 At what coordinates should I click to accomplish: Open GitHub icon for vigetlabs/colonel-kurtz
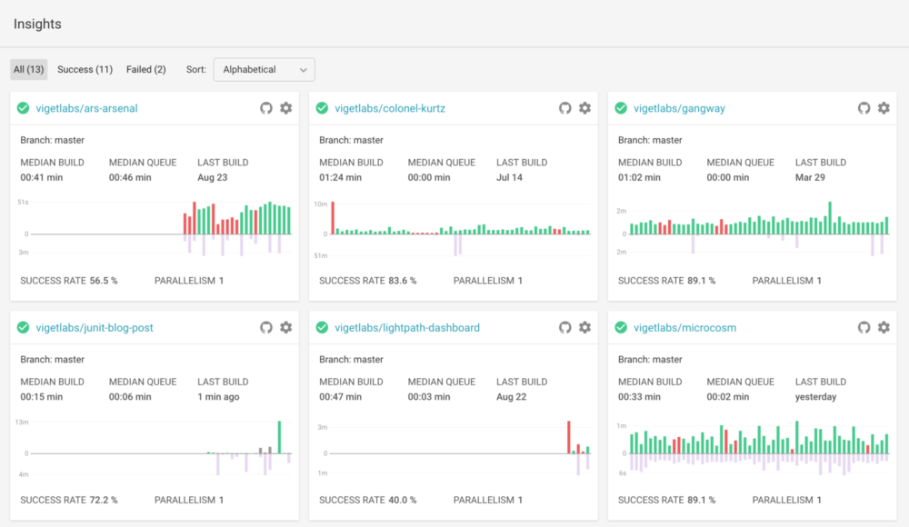pyautogui.click(x=565, y=108)
